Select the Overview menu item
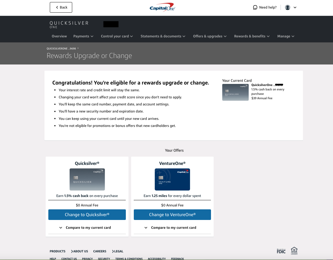This screenshot has width=333, height=260. [59, 36]
